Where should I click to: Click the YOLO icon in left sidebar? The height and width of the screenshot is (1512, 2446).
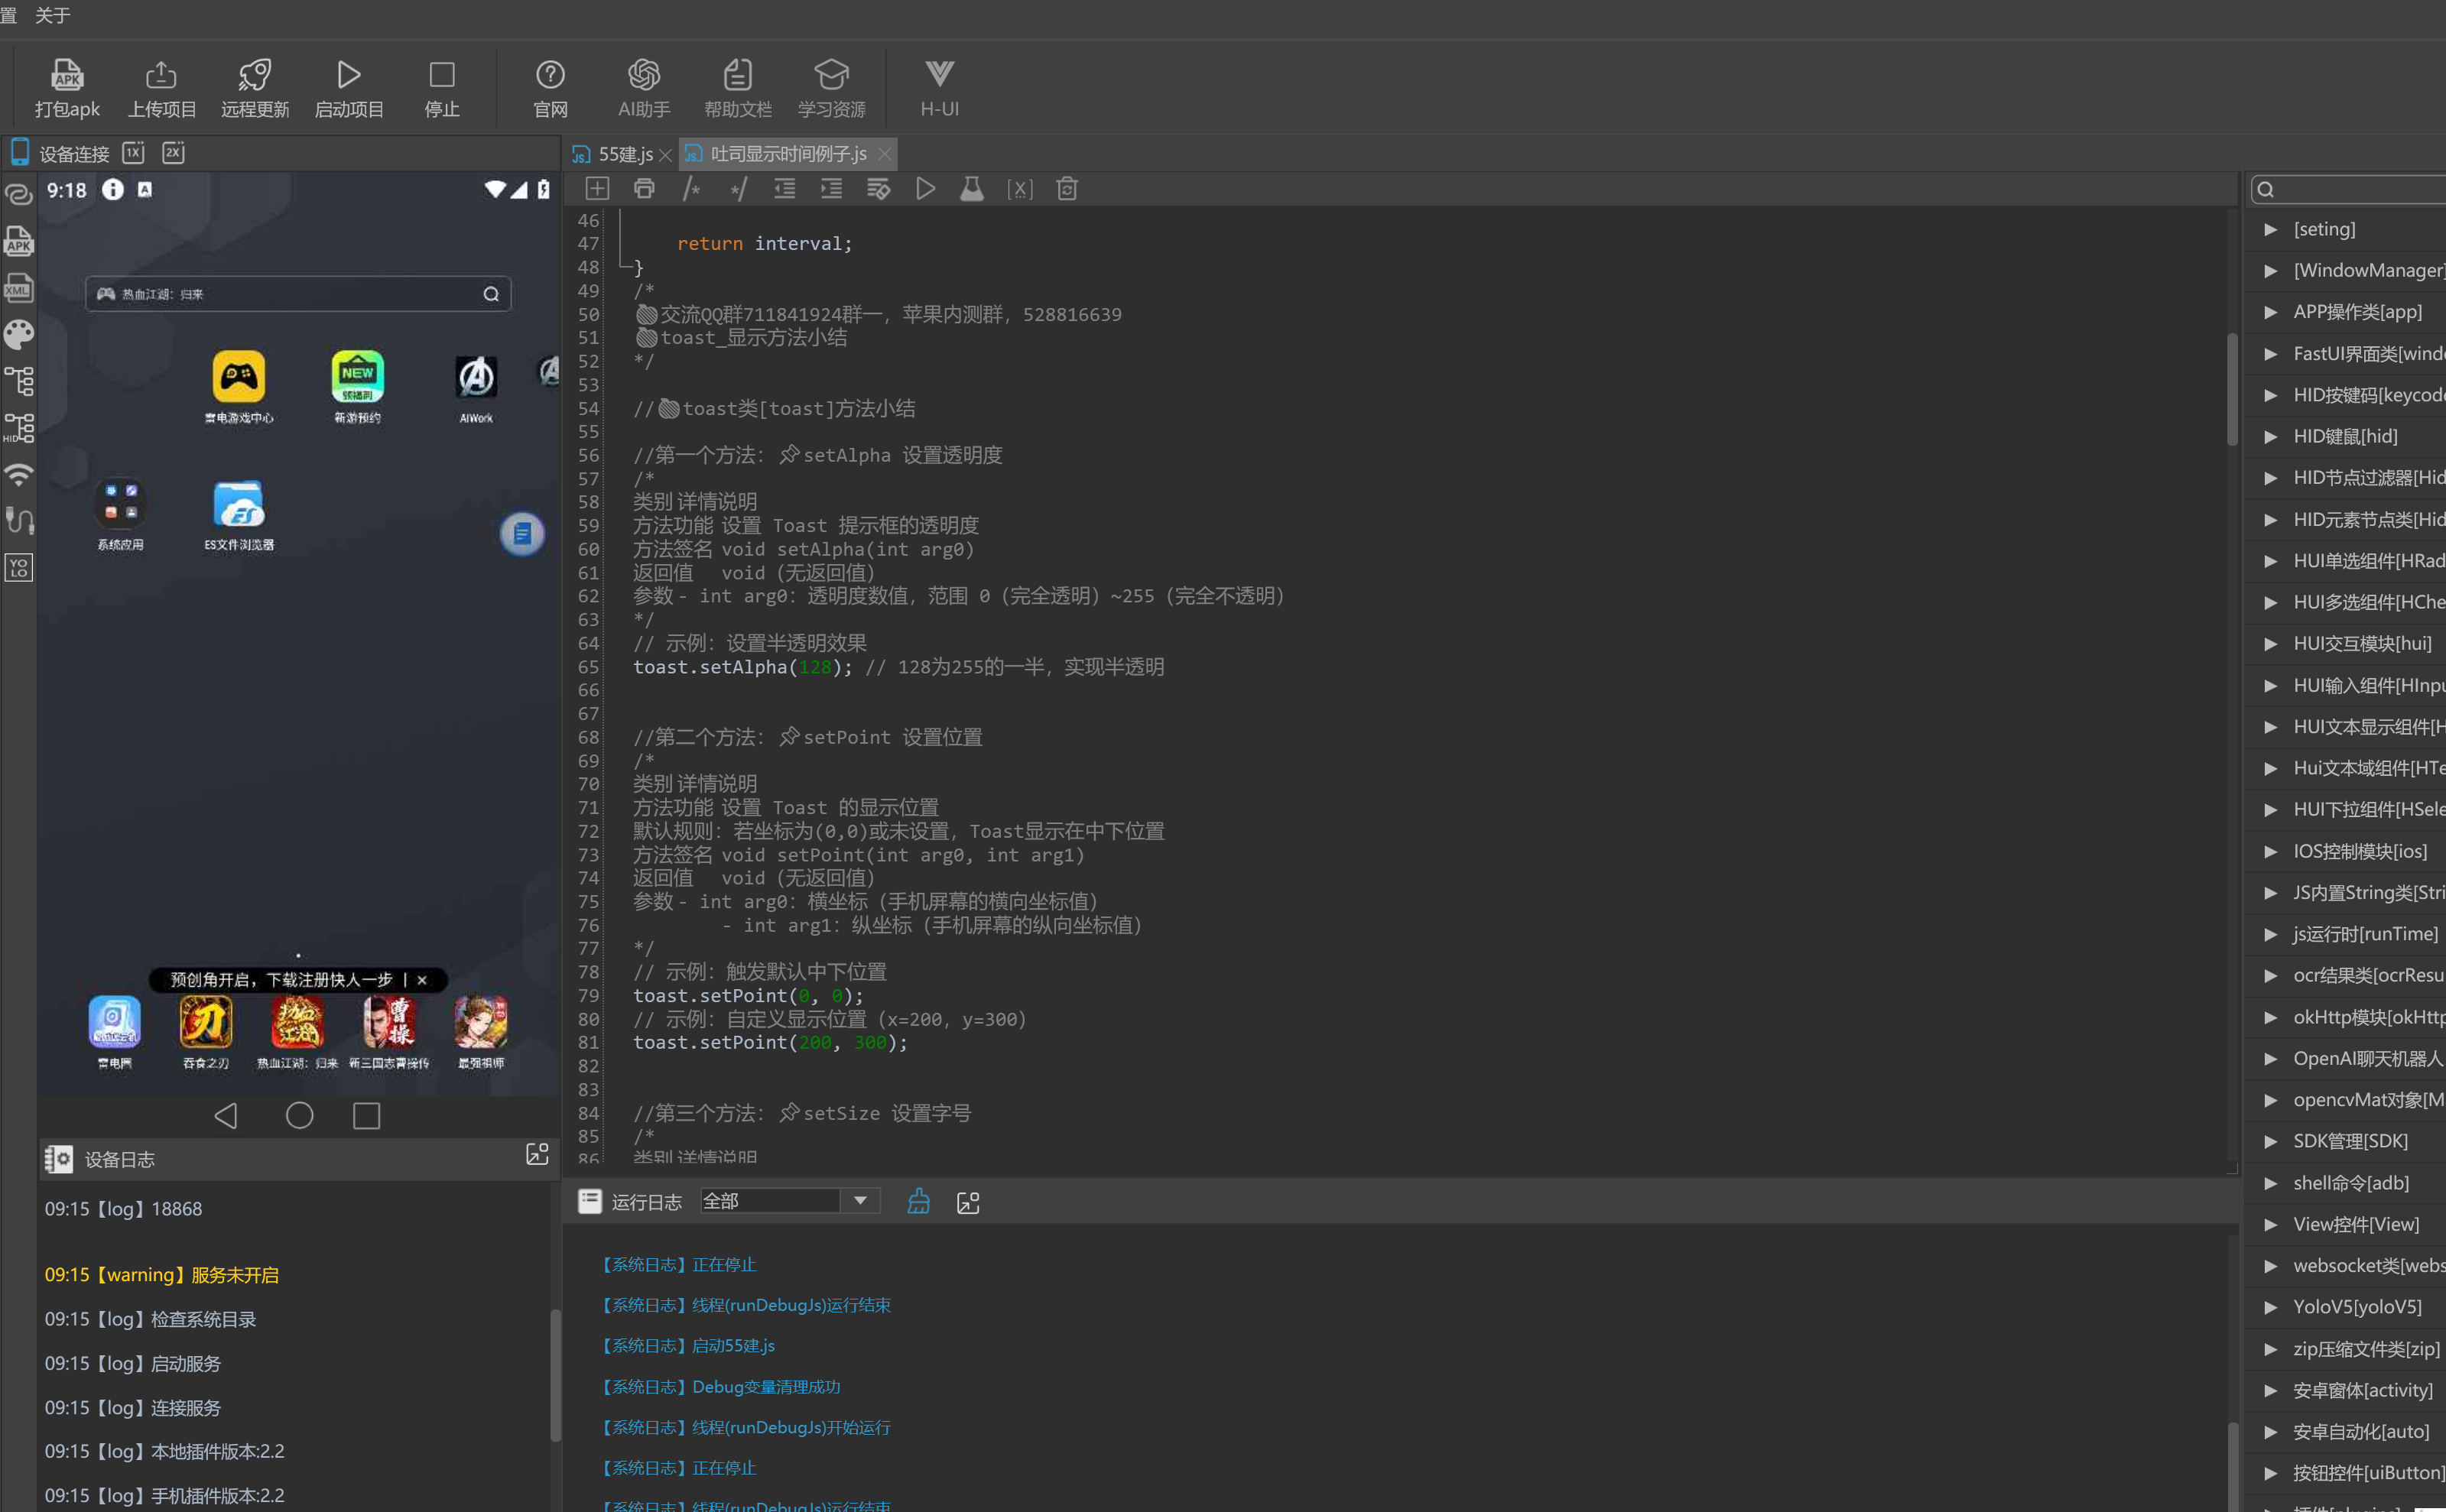click(x=19, y=568)
